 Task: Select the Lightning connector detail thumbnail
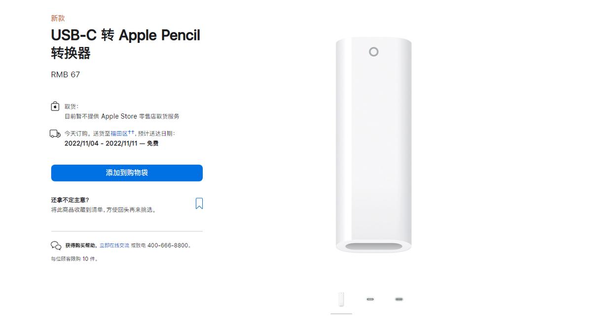pyautogui.click(x=399, y=299)
